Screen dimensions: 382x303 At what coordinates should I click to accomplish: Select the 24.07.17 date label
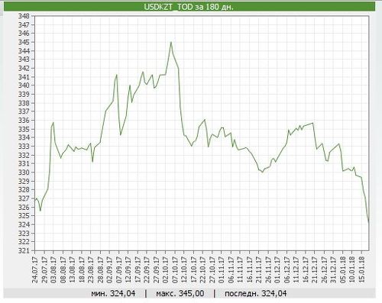pos(35,269)
